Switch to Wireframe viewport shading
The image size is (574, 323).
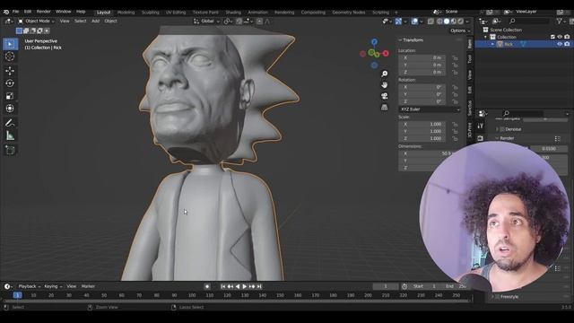pos(439,22)
